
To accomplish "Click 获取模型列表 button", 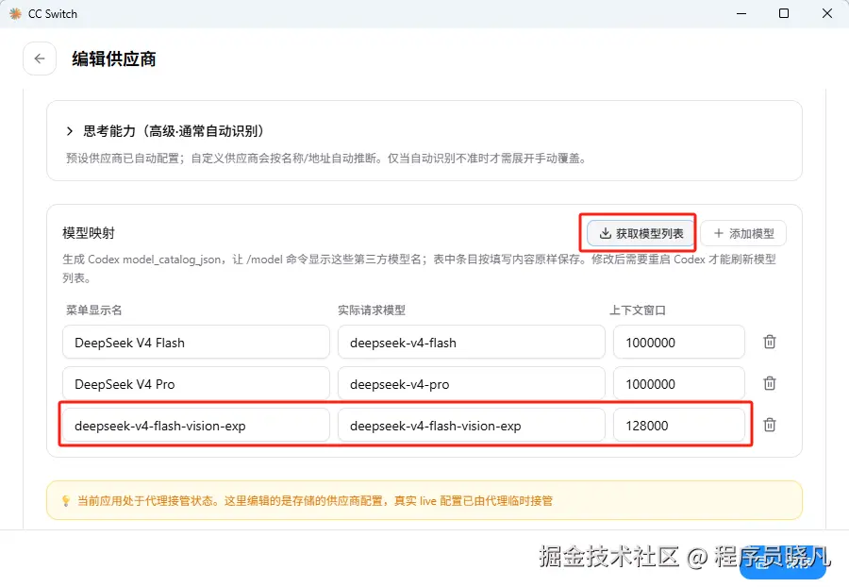I will (x=641, y=233).
